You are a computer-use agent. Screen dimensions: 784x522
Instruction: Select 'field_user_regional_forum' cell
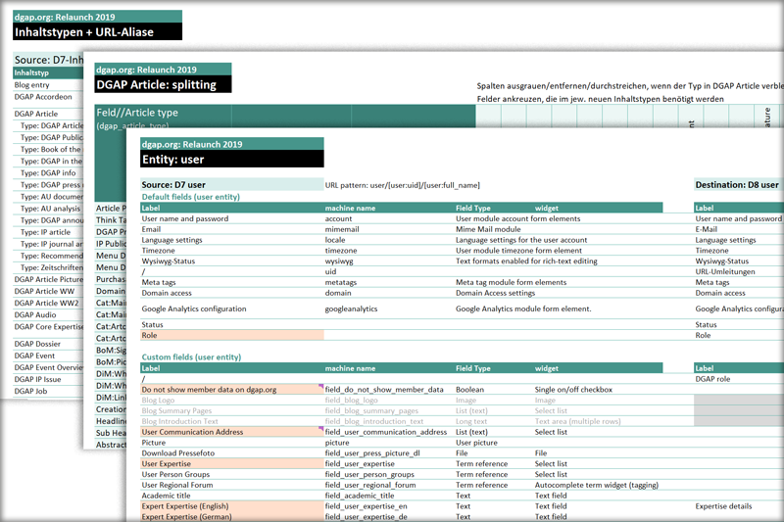pos(370,485)
